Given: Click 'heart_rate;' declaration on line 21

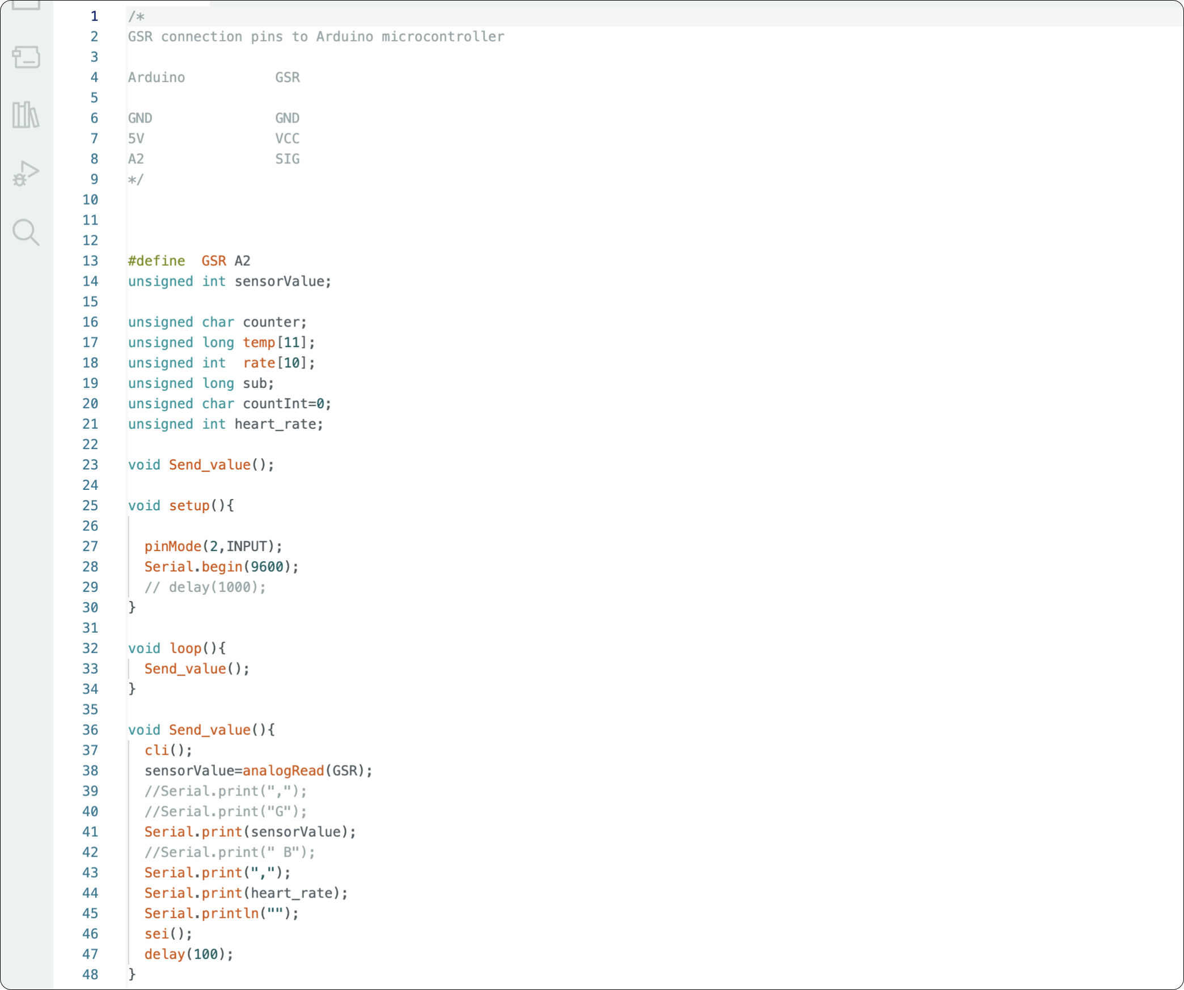Looking at the screenshot, I should point(279,424).
